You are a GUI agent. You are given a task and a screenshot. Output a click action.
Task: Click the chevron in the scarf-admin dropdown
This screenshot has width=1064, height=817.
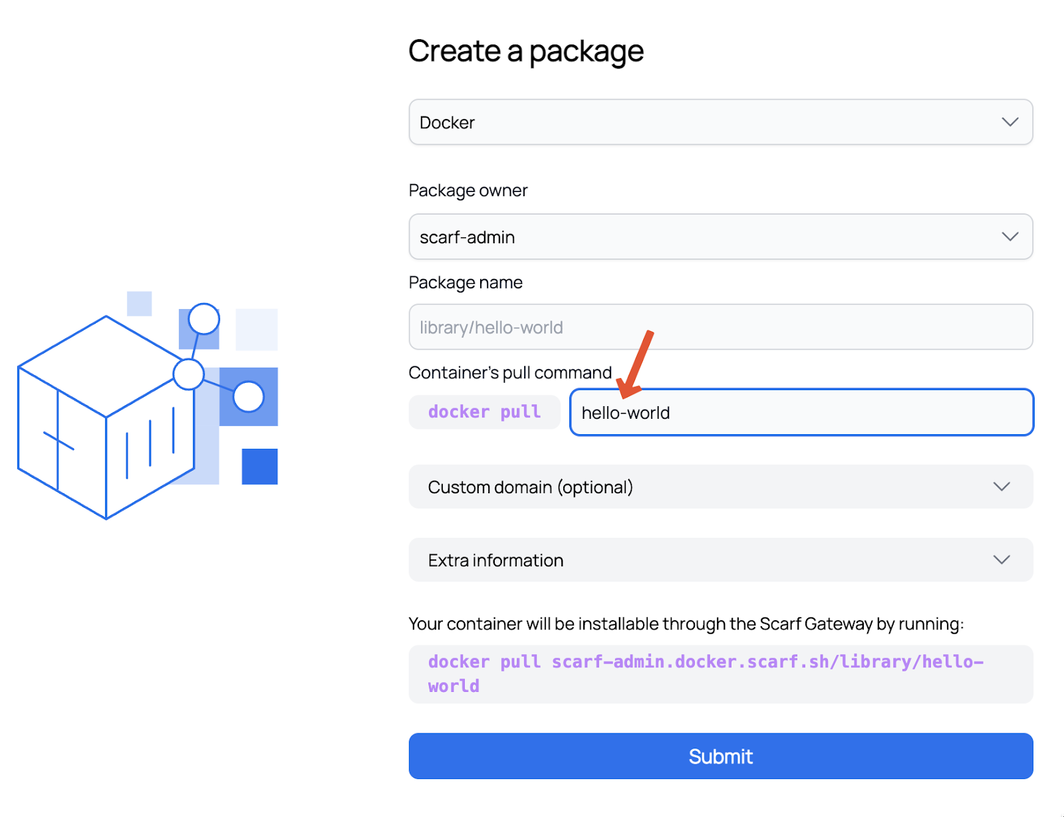point(1009,237)
